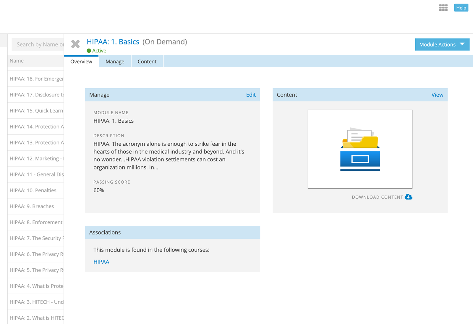Select HIPAA: 14. Protection row
The image size is (473, 324).
[x=36, y=127]
